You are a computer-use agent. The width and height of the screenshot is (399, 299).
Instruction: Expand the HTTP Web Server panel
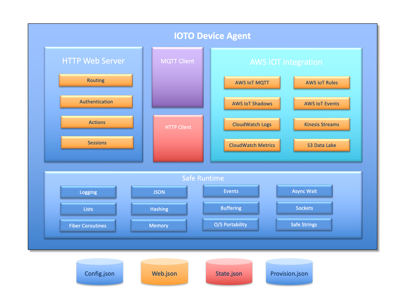click(93, 61)
